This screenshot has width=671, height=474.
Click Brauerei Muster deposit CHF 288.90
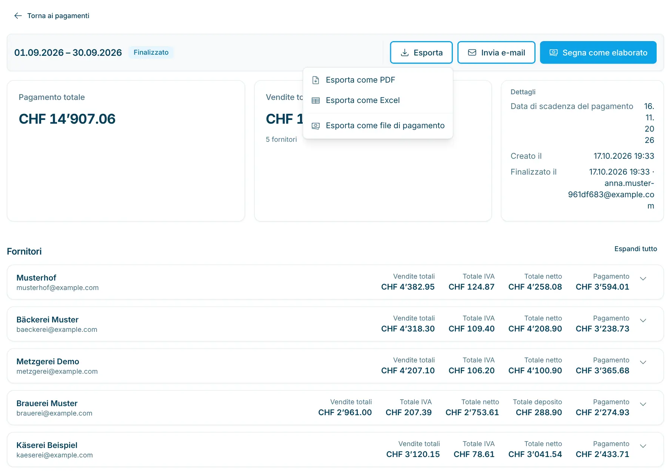coord(539,413)
